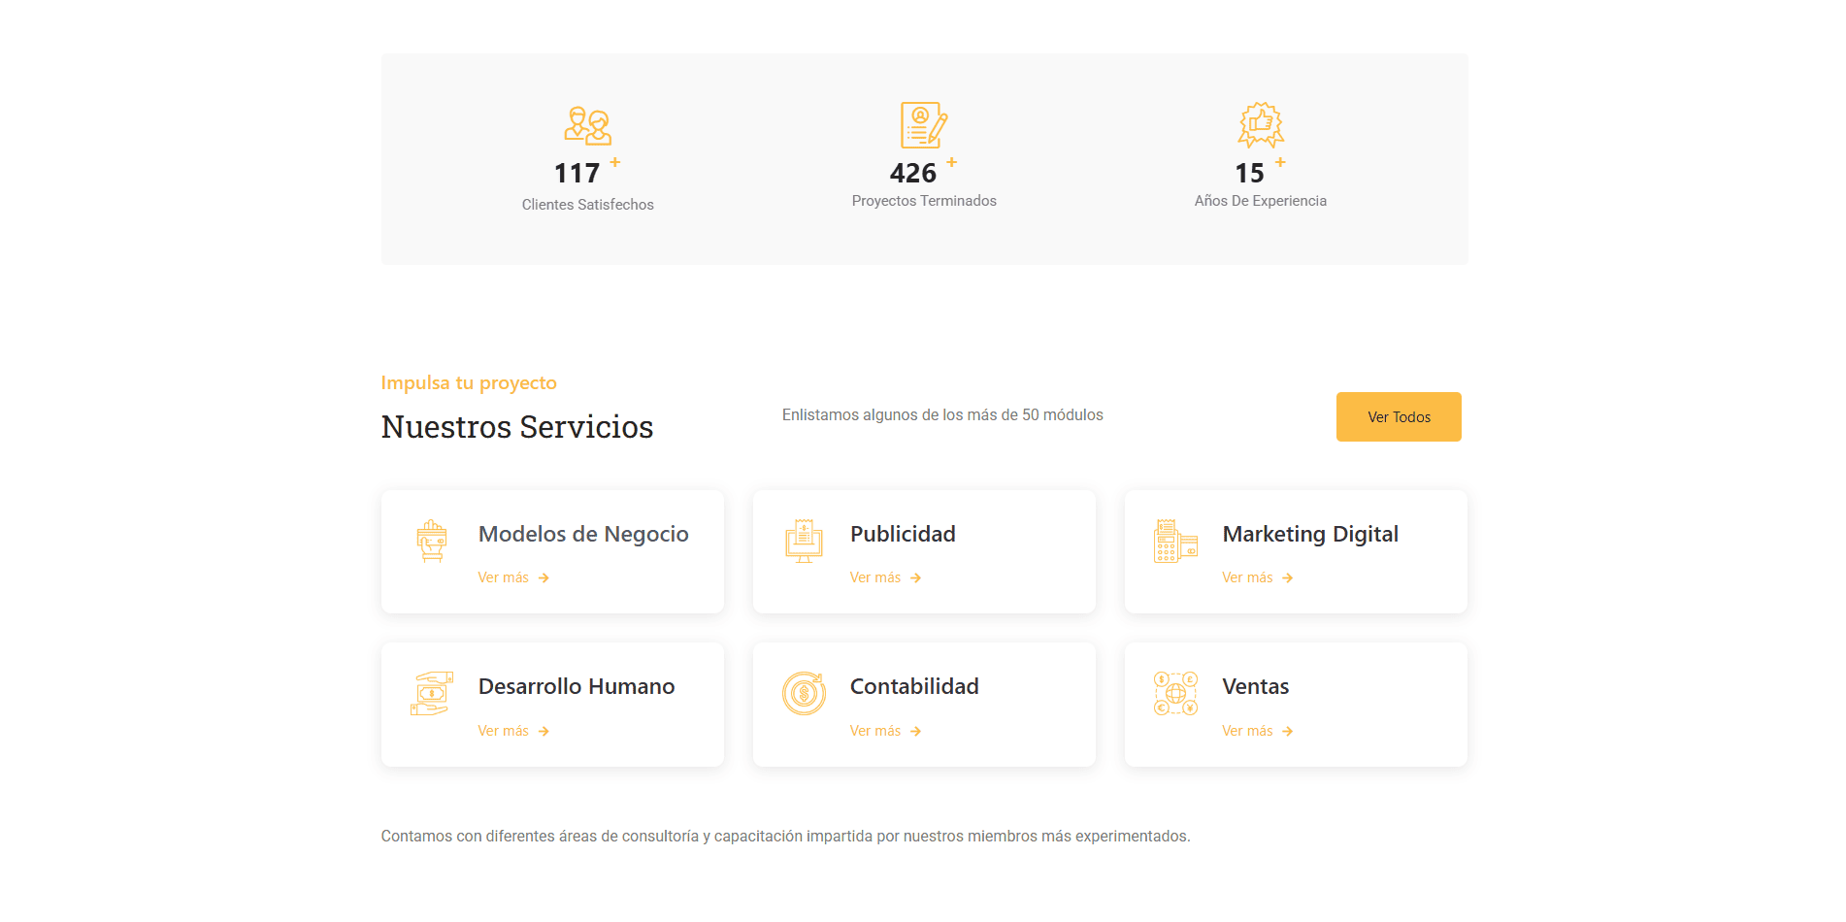Click the Ventas globe currency icon

(x=1175, y=694)
